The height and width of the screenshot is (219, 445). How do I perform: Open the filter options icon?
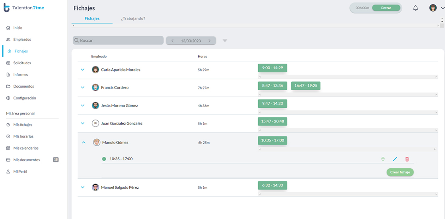[225, 41]
